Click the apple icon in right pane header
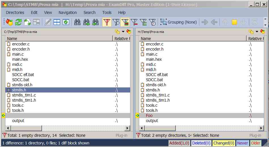Screen dimensions: 269x147 (262, 31)
